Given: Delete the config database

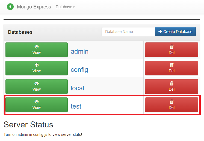Looking at the screenshot, I should (x=172, y=68).
